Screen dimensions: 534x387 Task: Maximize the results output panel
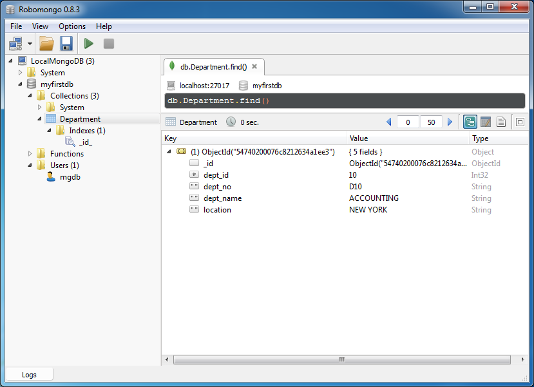tap(520, 122)
